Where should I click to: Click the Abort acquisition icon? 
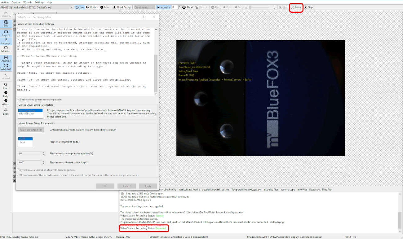point(188,7)
